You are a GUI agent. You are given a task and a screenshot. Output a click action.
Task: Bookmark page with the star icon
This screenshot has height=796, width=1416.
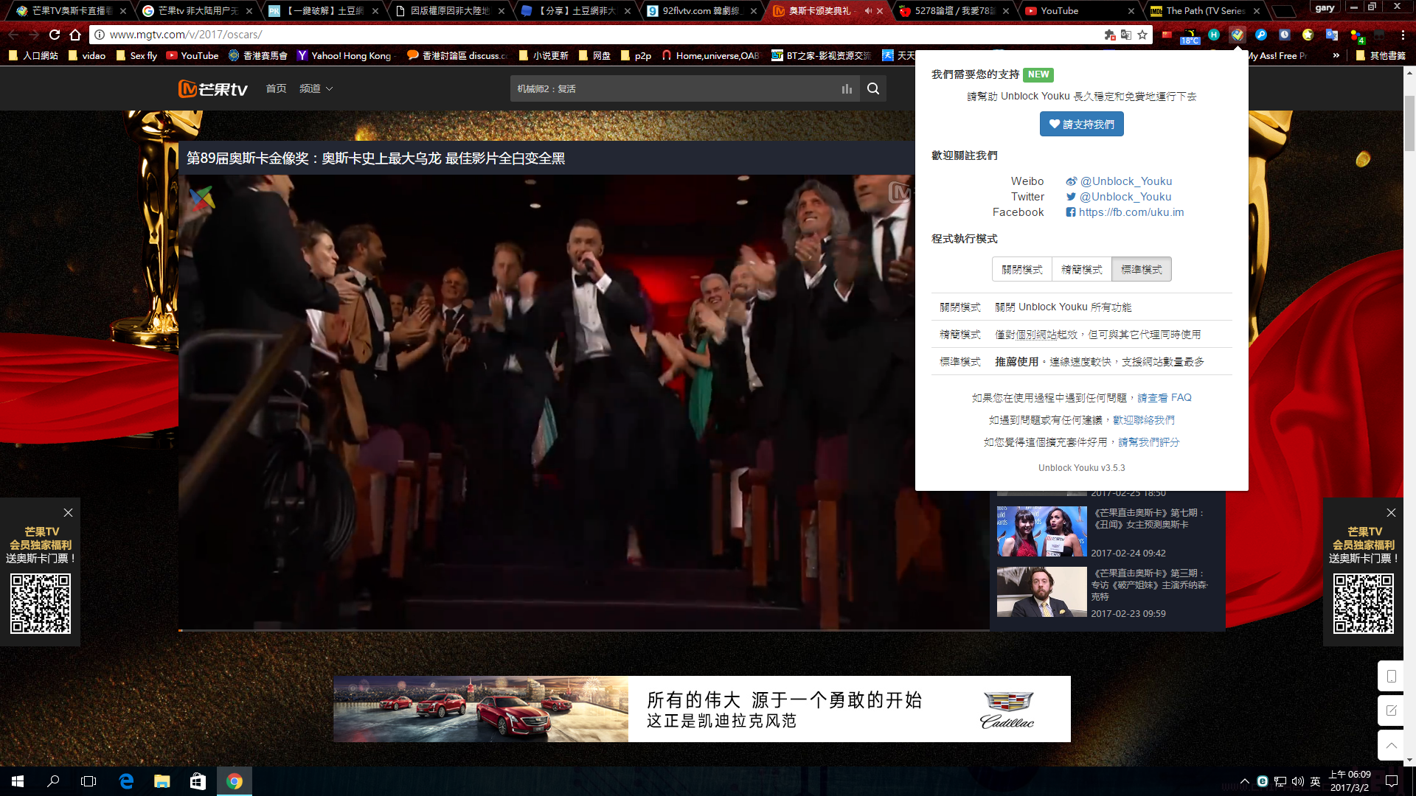[x=1142, y=35]
